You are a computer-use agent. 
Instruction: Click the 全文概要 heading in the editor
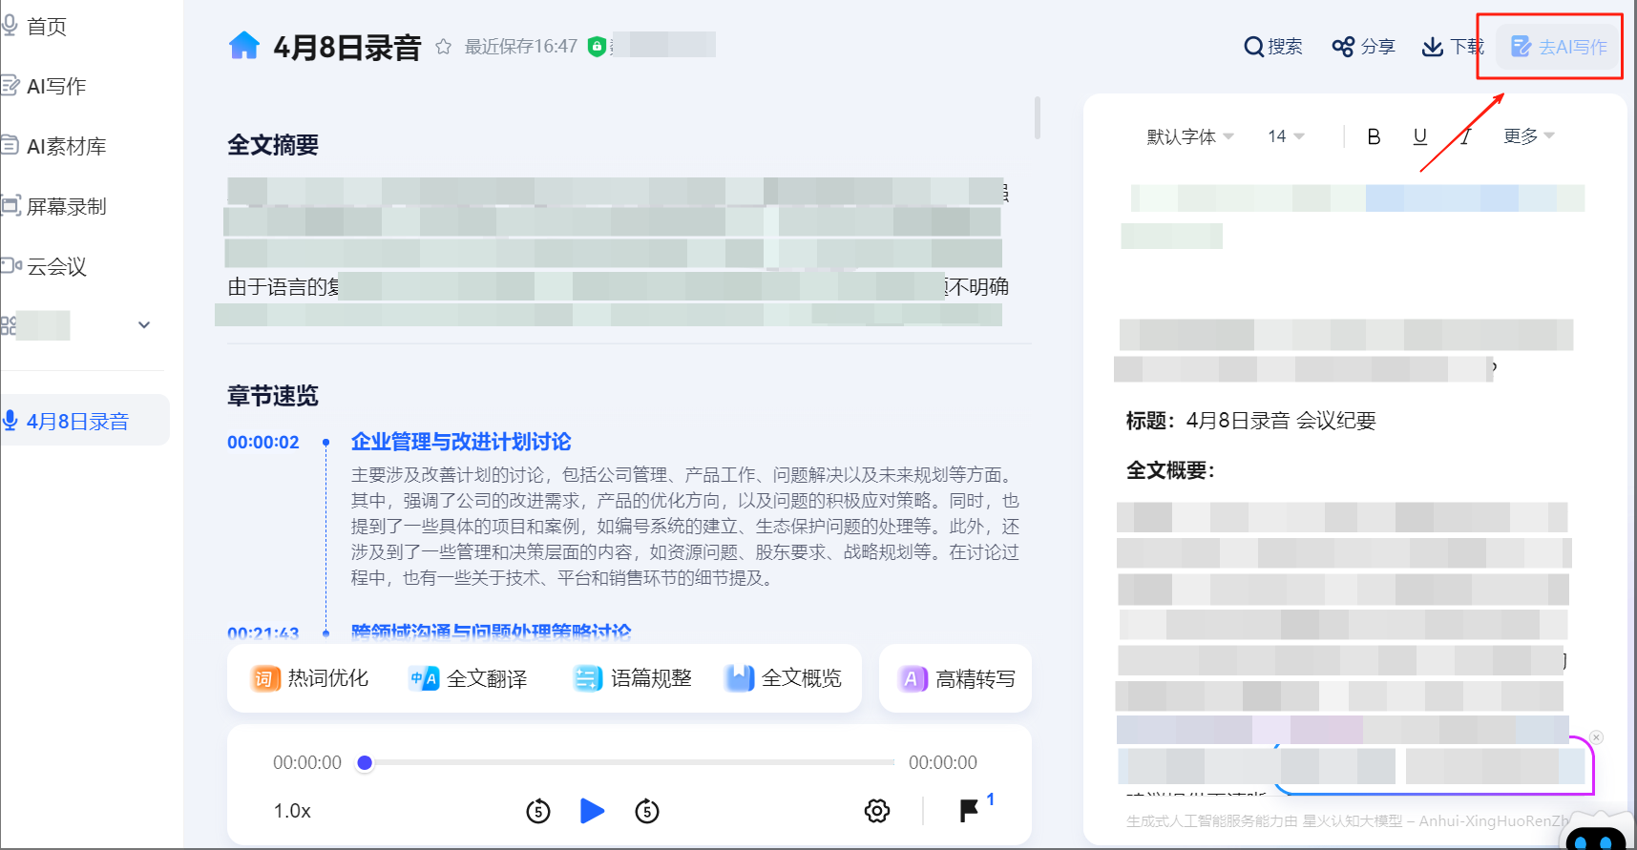point(1170,470)
